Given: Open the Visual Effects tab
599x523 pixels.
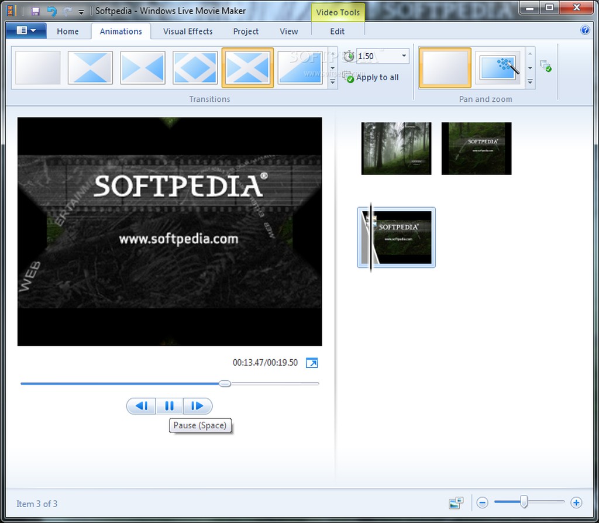Looking at the screenshot, I should click(188, 32).
